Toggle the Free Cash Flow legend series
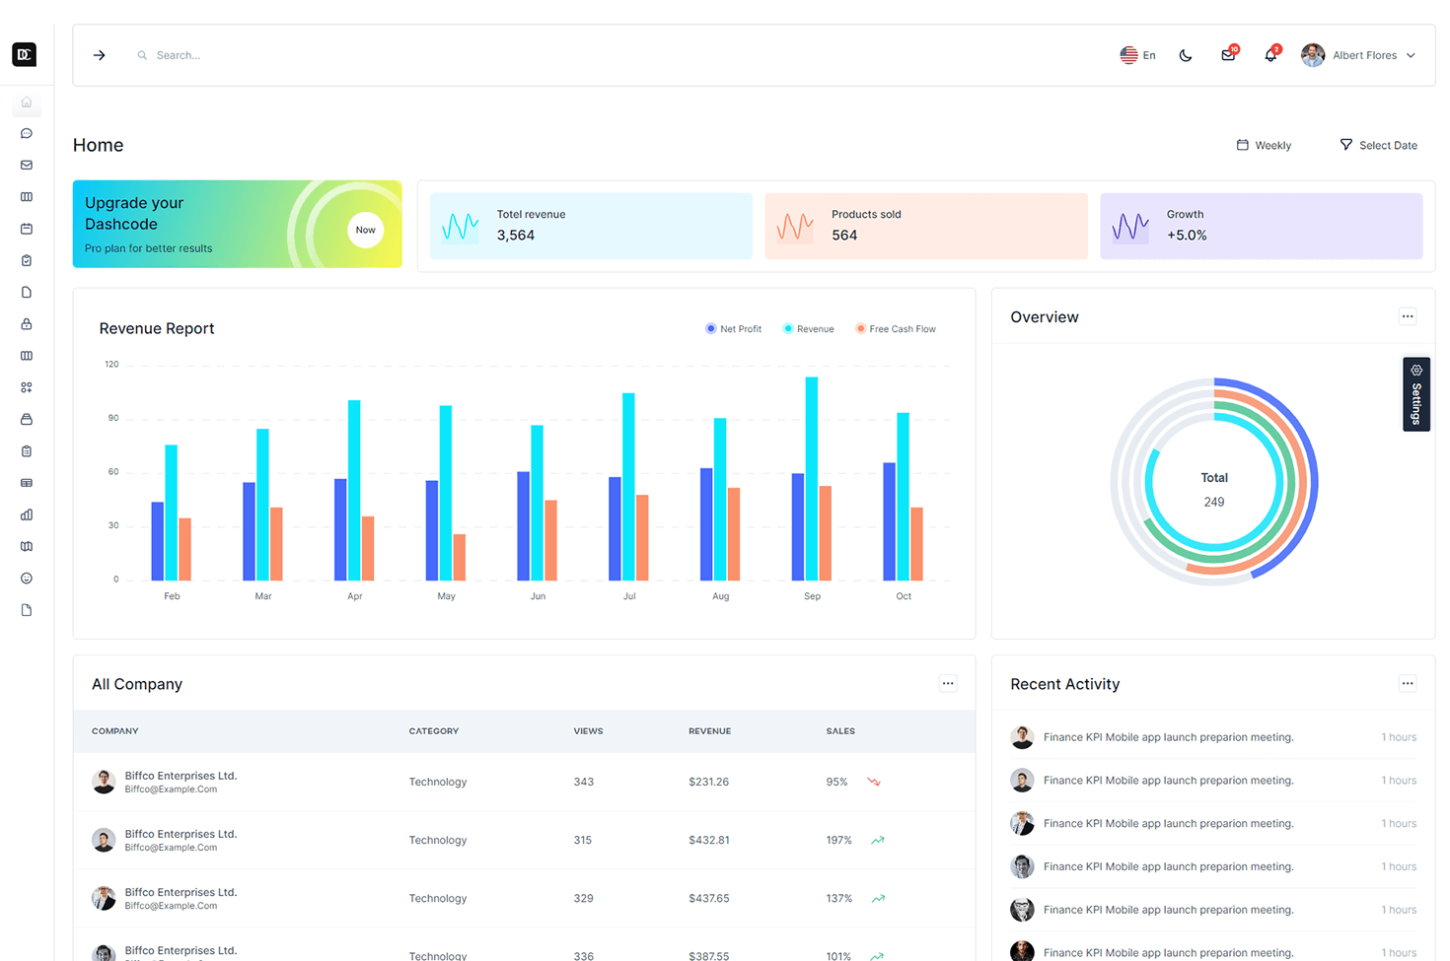 [896, 329]
